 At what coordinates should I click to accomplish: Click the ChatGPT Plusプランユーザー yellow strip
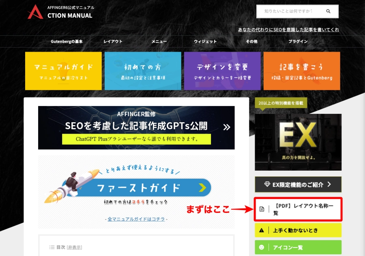(136, 139)
